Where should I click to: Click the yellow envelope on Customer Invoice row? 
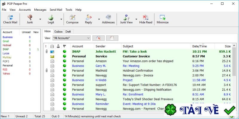tap(52, 57)
